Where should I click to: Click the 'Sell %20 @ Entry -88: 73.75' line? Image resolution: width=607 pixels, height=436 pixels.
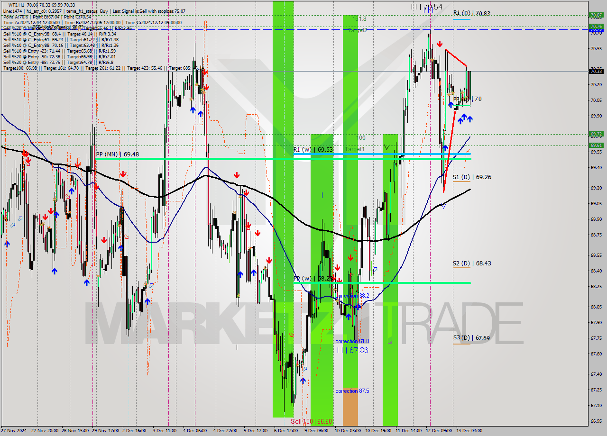click(58, 62)
